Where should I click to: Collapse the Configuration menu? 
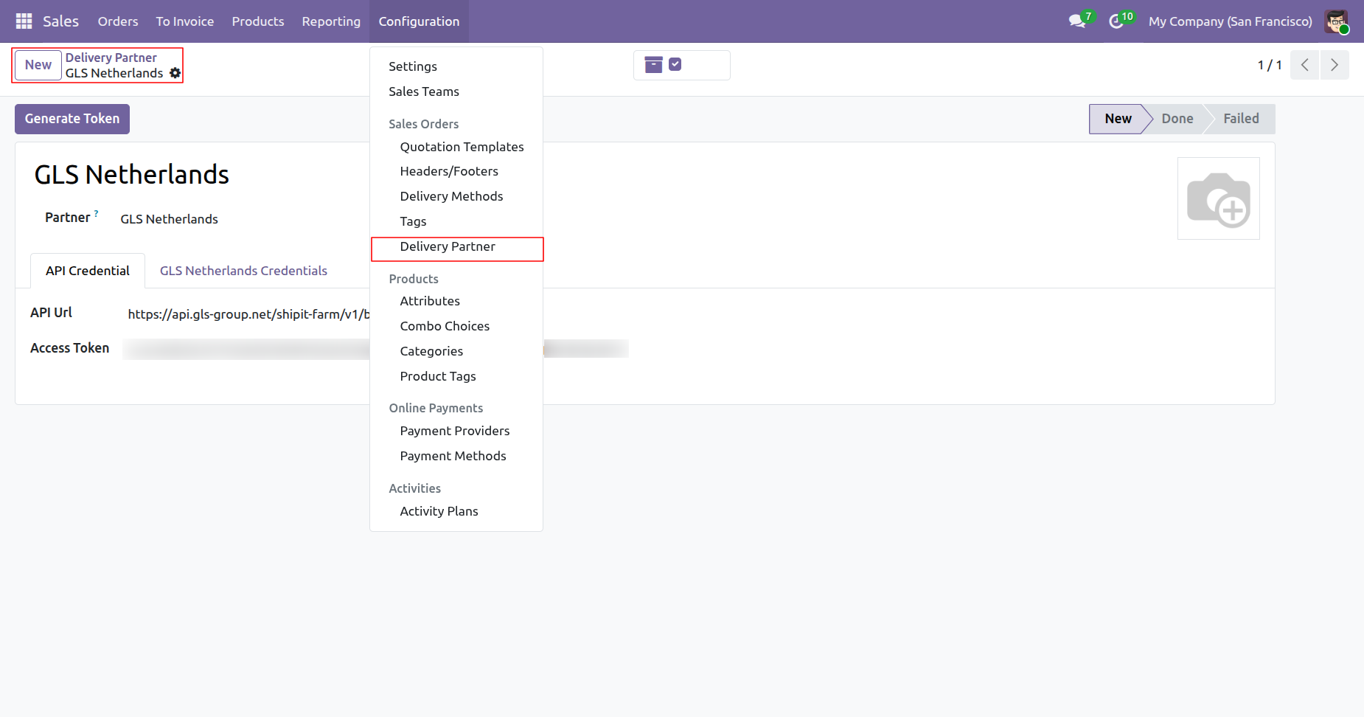[419, 21]
